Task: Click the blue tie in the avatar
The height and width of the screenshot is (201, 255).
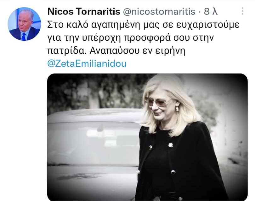Action: [x=24, y=37]
